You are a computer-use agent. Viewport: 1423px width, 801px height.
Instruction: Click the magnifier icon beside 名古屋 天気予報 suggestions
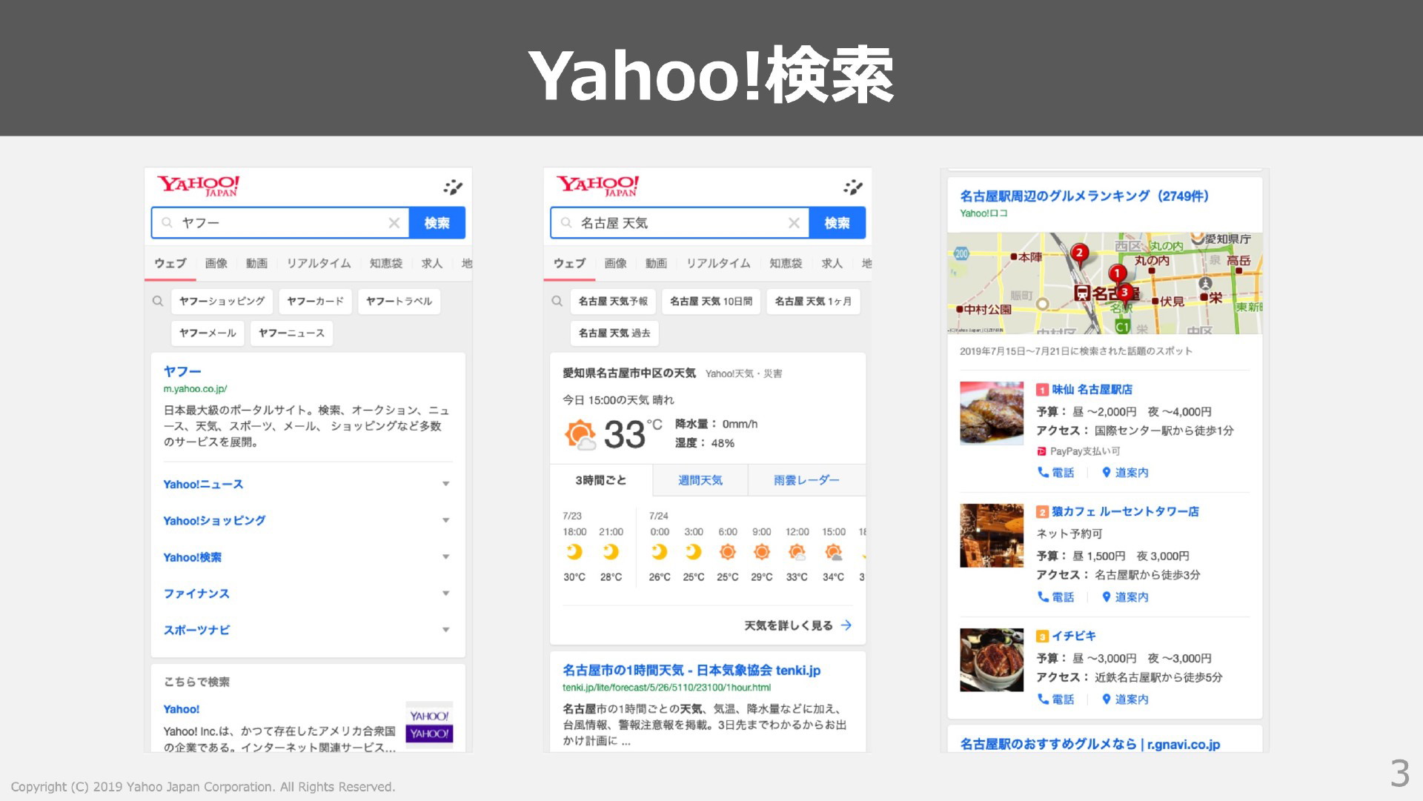pos(557,301)
